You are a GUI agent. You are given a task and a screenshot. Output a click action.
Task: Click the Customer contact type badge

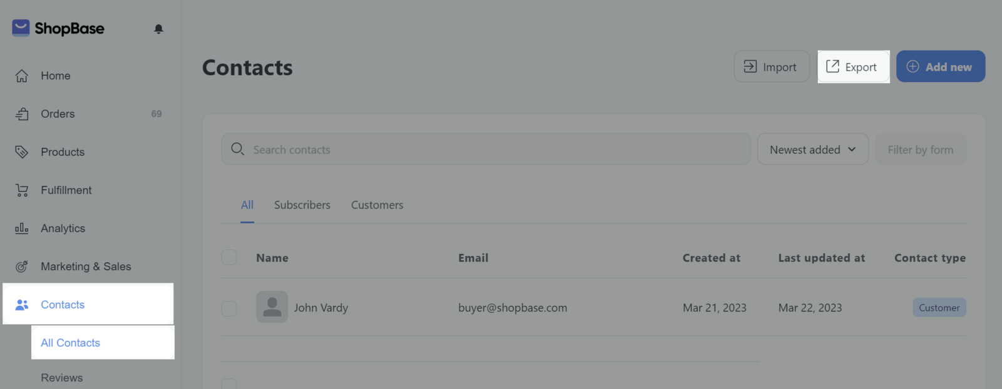939,308
